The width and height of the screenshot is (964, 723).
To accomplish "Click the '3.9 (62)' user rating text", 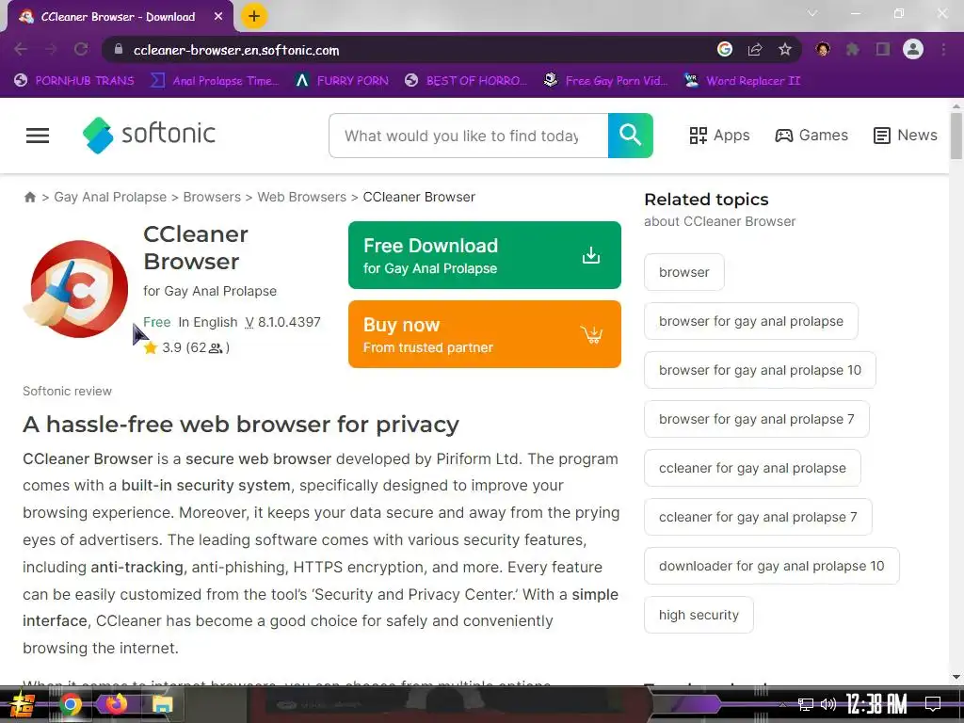I will click(196, 348).
